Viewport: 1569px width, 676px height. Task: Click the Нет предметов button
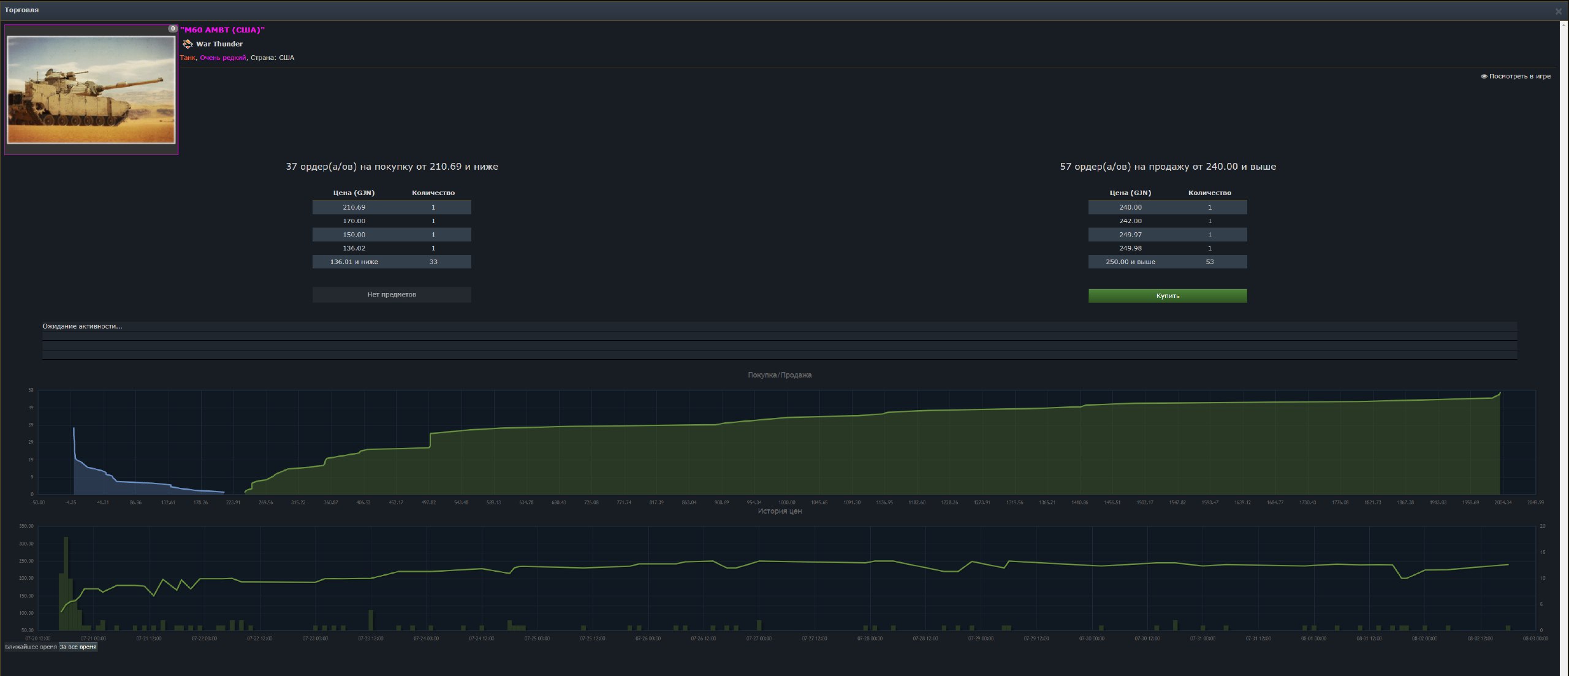[392, 295]
